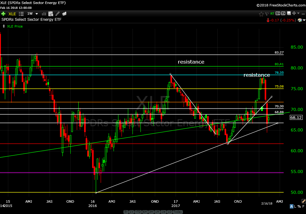The image size is (306, 214).
Task: Toggle RT real-time data indicator
Action: coord(272,14)
